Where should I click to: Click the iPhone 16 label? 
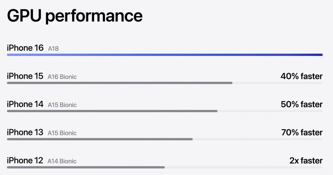pyautogui.click(x=25, y=48)
